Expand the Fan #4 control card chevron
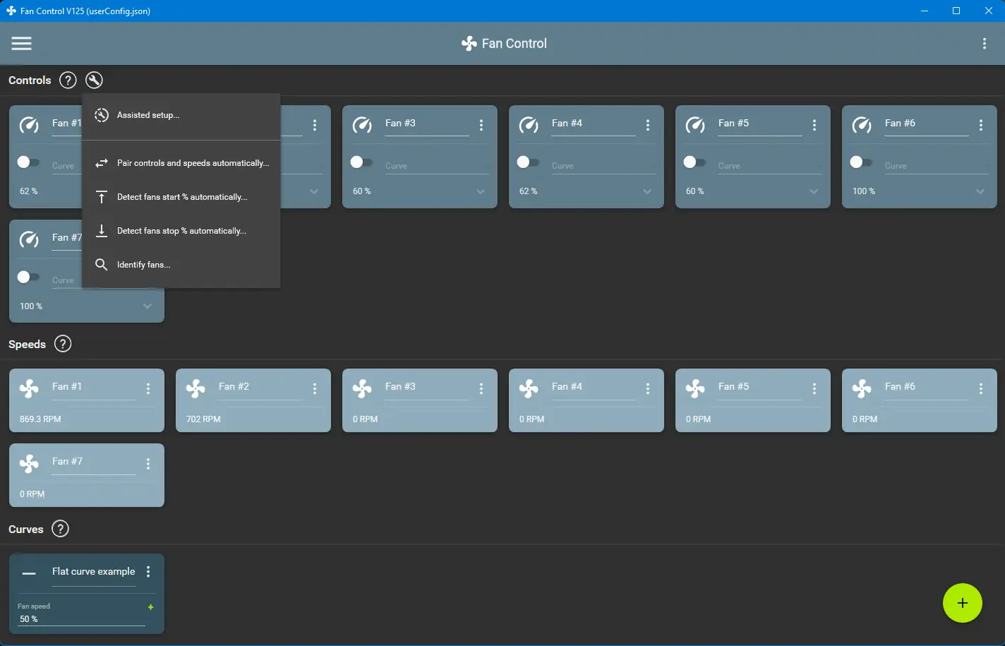The width and height of the screenshot is (1005, 646). click(x=647, y=191)
